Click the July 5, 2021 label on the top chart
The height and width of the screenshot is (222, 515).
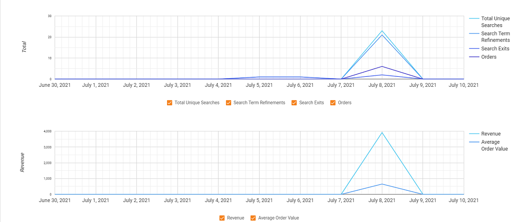259,85
